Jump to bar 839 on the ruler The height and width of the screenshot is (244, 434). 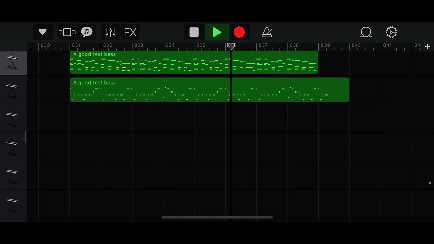tap(325, 45)
